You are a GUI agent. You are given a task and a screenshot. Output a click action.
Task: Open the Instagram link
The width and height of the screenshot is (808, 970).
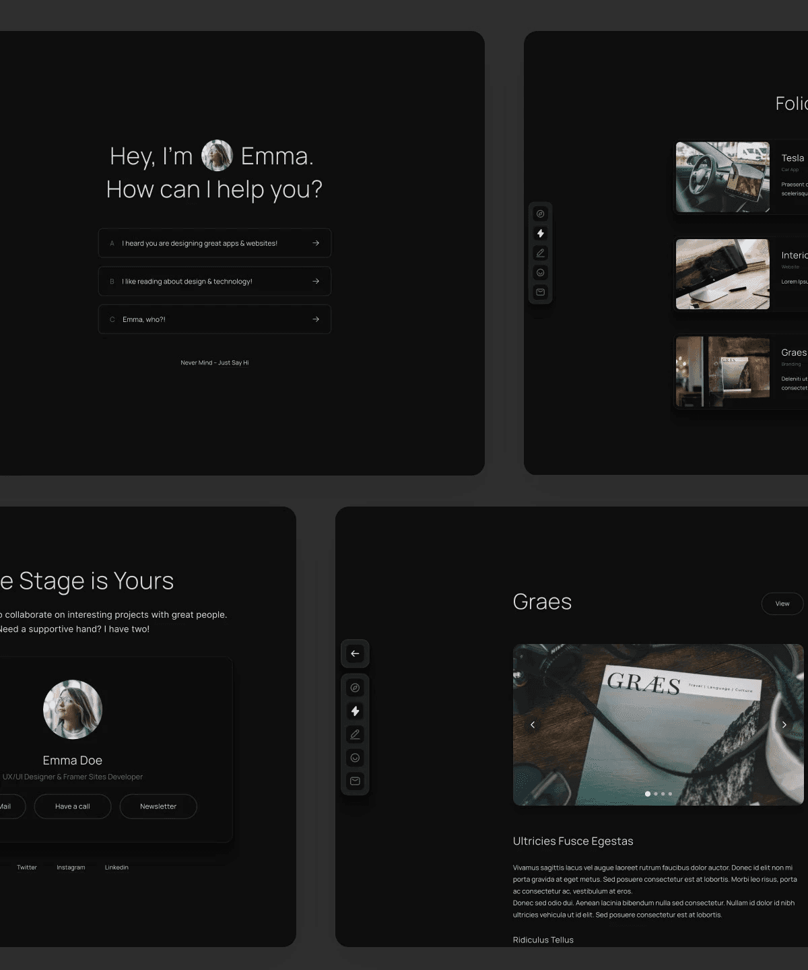[71, 868]
